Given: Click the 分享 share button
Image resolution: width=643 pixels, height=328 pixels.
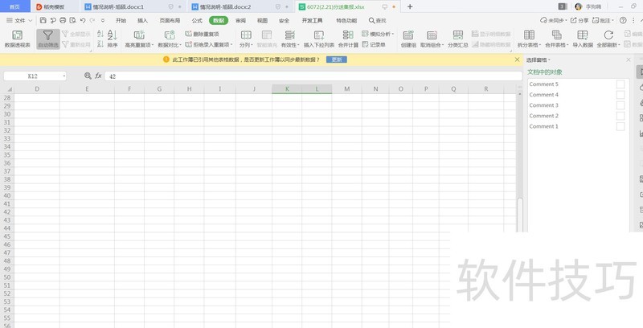Looking at the screenshot, I should (580, 20).
